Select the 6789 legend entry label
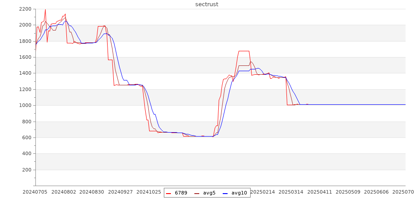The image size is (414, 221). [181, 193]
